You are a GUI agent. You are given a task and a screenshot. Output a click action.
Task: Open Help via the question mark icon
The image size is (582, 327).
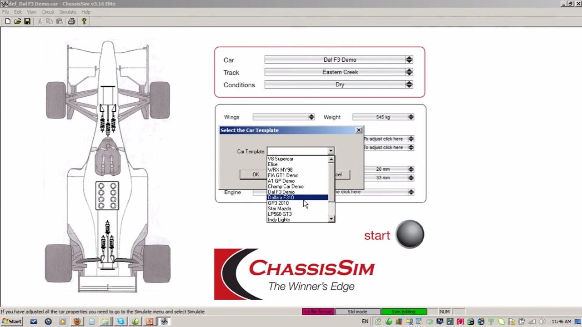point(84,21)
